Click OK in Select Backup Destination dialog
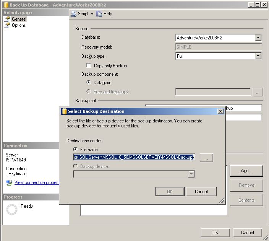This screenshot has width=269, height=241. click(x=170, y=192)
